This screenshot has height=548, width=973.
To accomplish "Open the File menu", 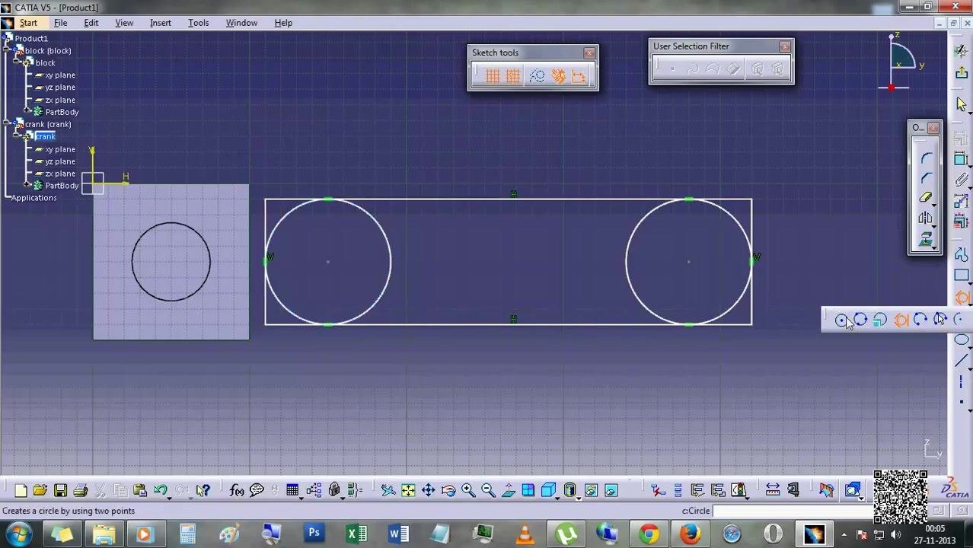I will pos(60,23).
